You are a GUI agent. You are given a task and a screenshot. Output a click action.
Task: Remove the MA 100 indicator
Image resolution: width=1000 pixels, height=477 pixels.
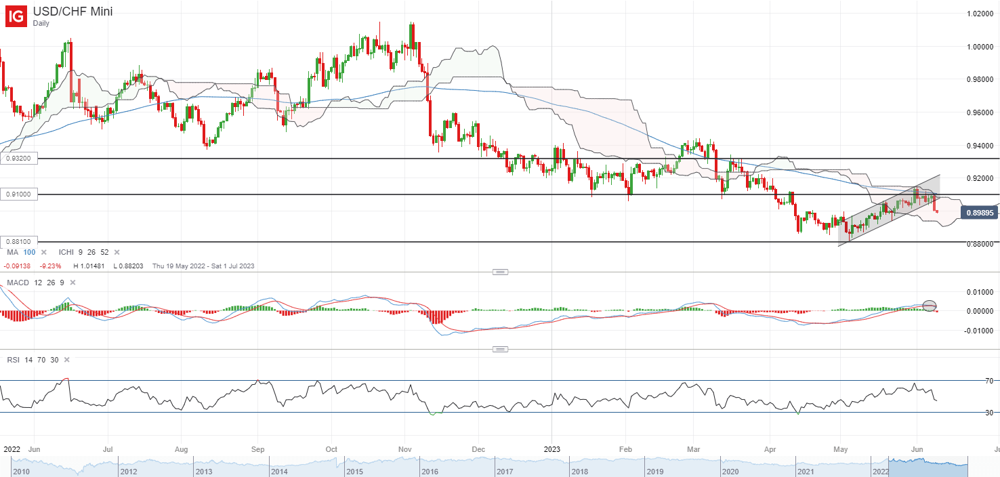coord(44,252)
